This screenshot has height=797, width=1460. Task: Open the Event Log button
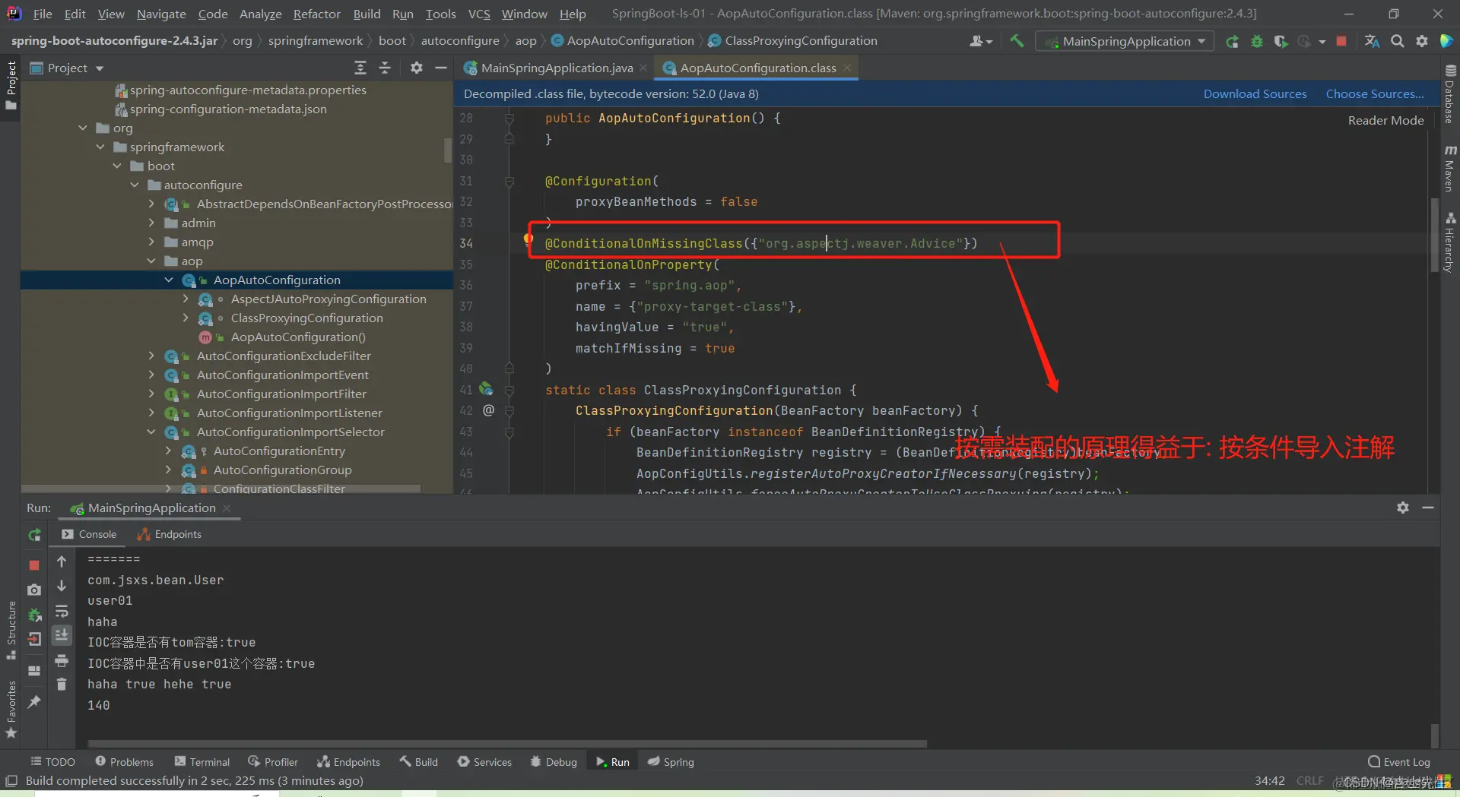(x=1399, y=761)
